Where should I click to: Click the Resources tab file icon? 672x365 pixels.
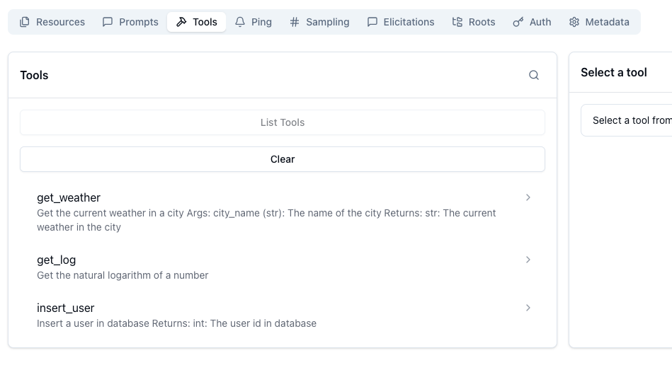[x=25, y=22]
